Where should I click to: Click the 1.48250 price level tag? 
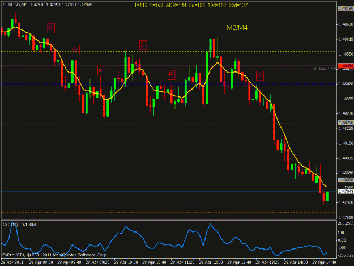346,123
